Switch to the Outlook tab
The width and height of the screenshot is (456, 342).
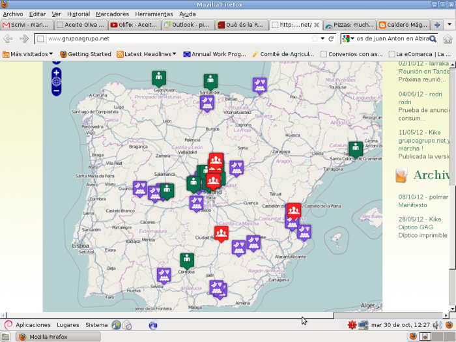[188, 25]
